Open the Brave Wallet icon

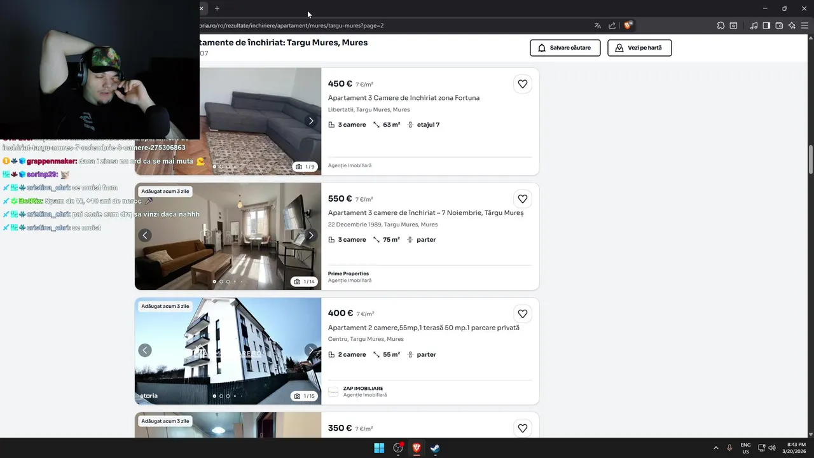[779, 25]
